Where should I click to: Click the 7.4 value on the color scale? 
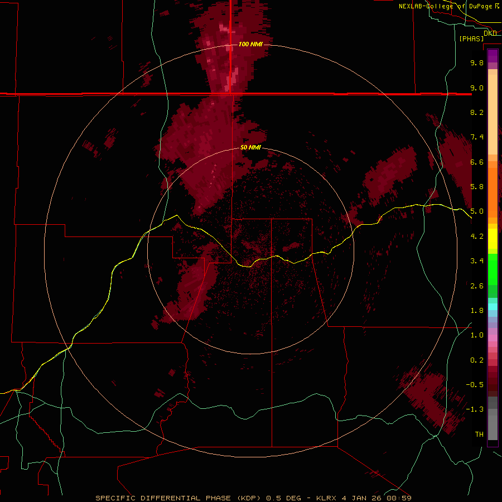pyautogui.click(x=477, y=137)
